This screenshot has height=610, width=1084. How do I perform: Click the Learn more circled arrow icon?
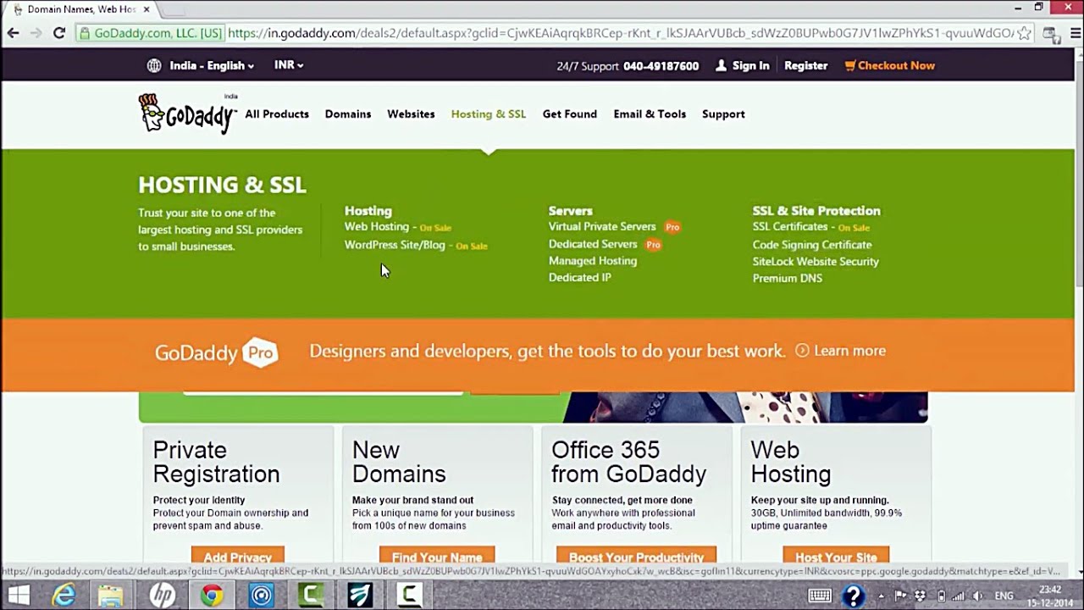click(802, 351)
